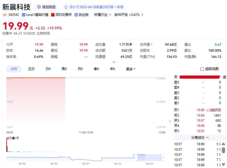Click the 深圳交易所 flag icon
Image resolution: width=227 pixels, height=168 pixels.
[x=53, y=15]
